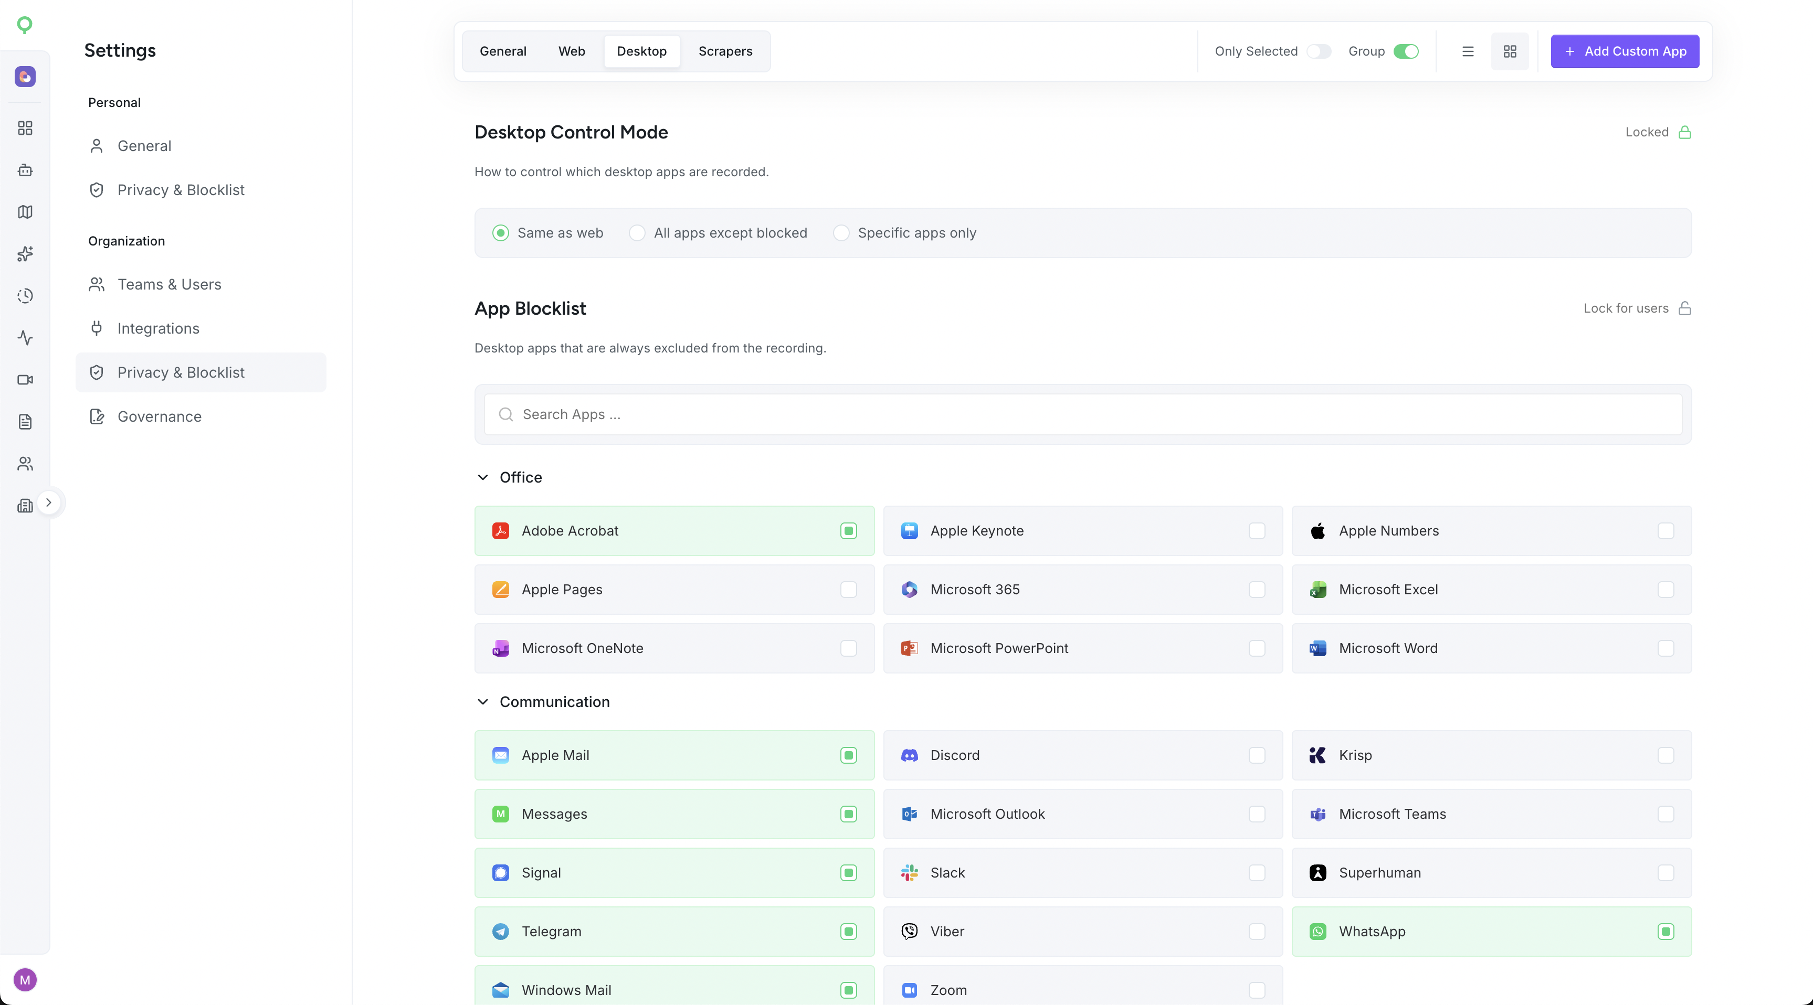This screenshot has width=1813, height=1005.
Task: Click Add Custom App button
Action: pyautogui.click(x=1625, y=51)
